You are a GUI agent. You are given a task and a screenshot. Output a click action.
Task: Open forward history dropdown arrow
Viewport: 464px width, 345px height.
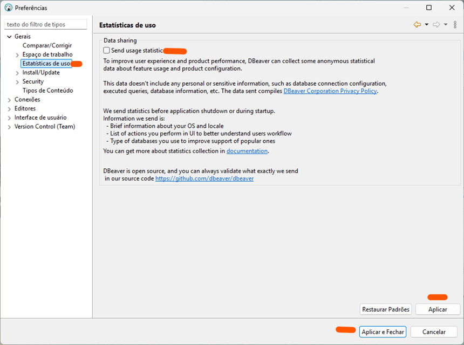(446, 25)
